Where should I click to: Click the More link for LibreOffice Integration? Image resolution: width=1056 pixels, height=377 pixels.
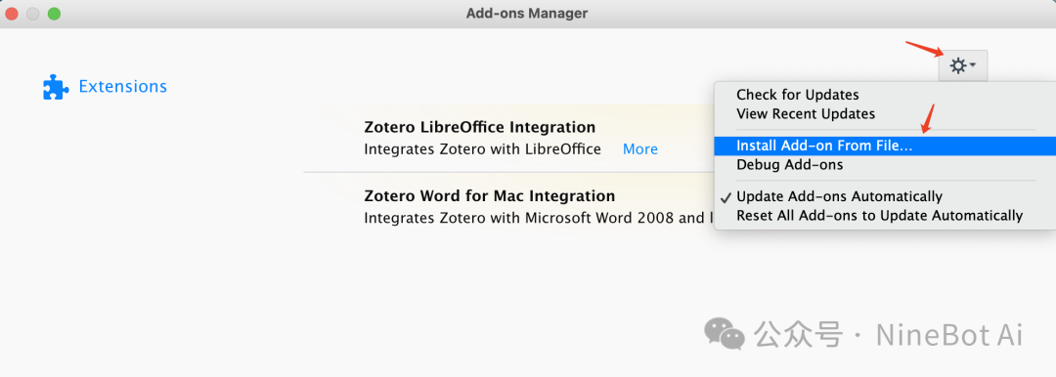(x=639, y=149)
